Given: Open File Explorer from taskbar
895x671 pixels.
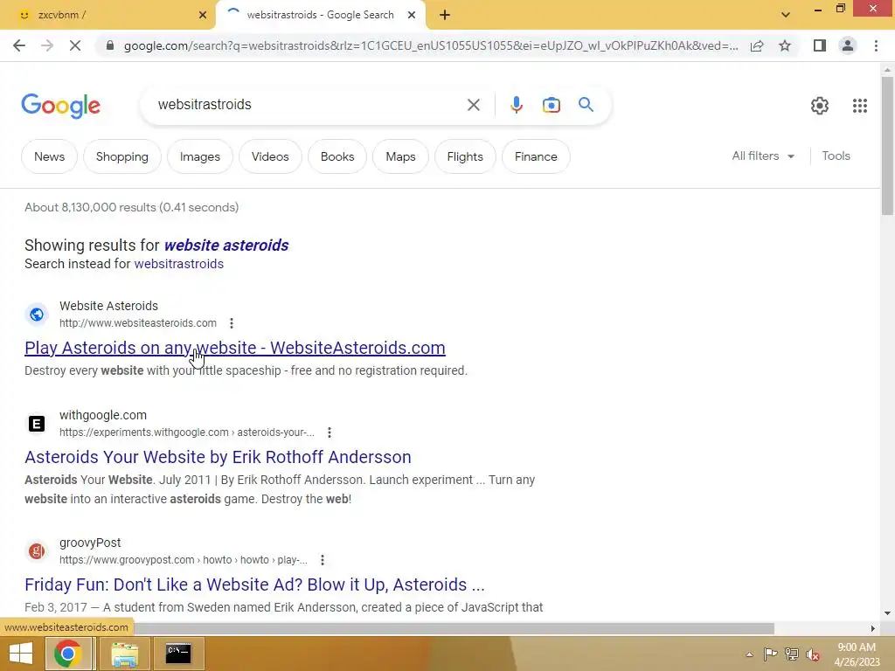Looking at the screenshot, I should [x=124, y=654].
